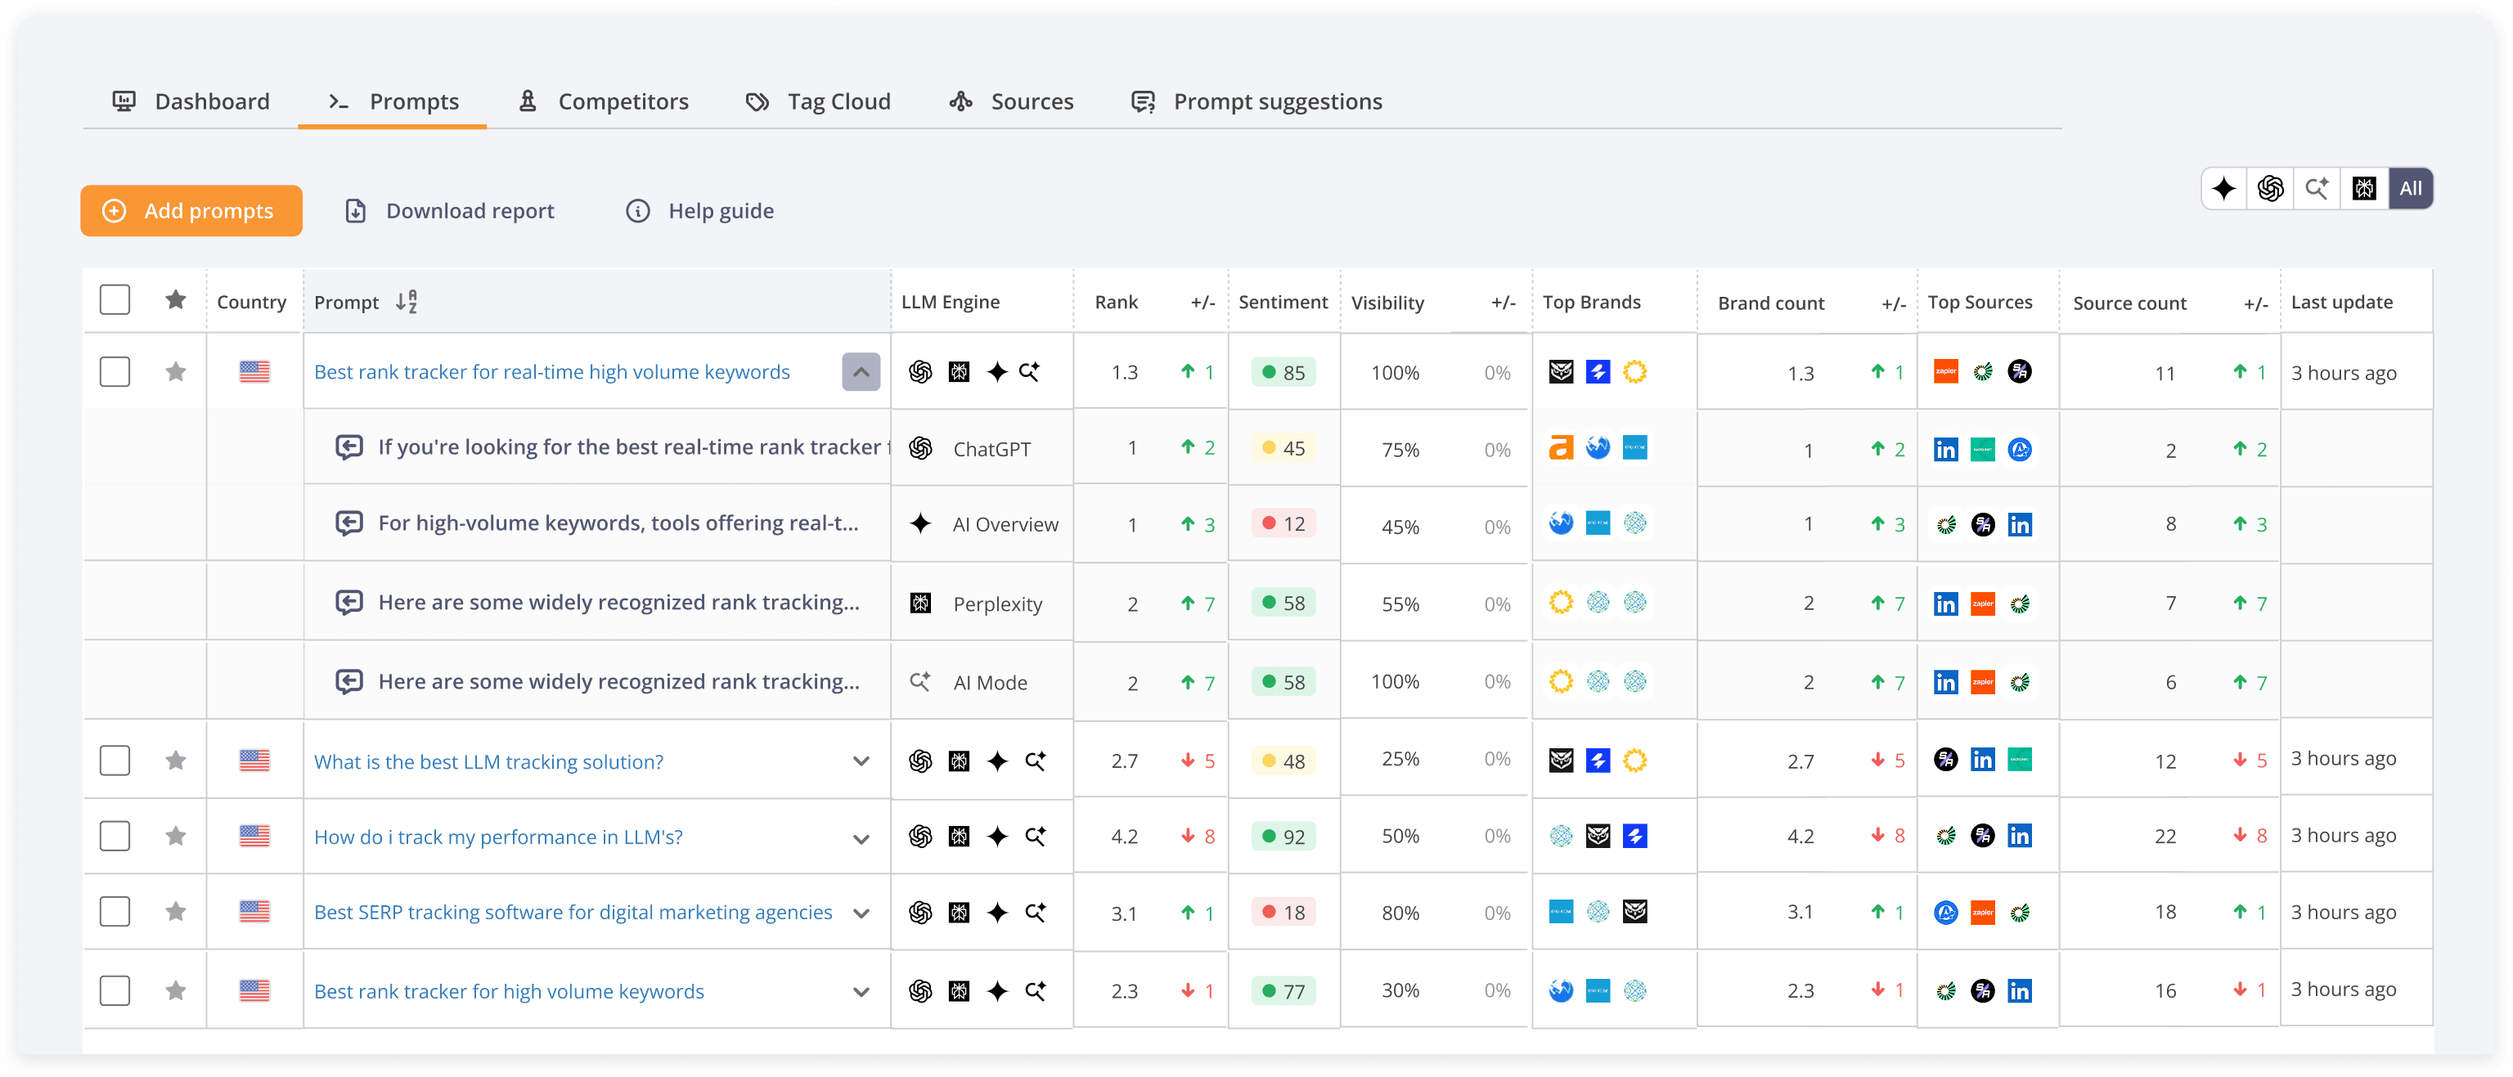
Task: Click the response icon beside 'For high-volume keywords'
Action: coord(349,523)
